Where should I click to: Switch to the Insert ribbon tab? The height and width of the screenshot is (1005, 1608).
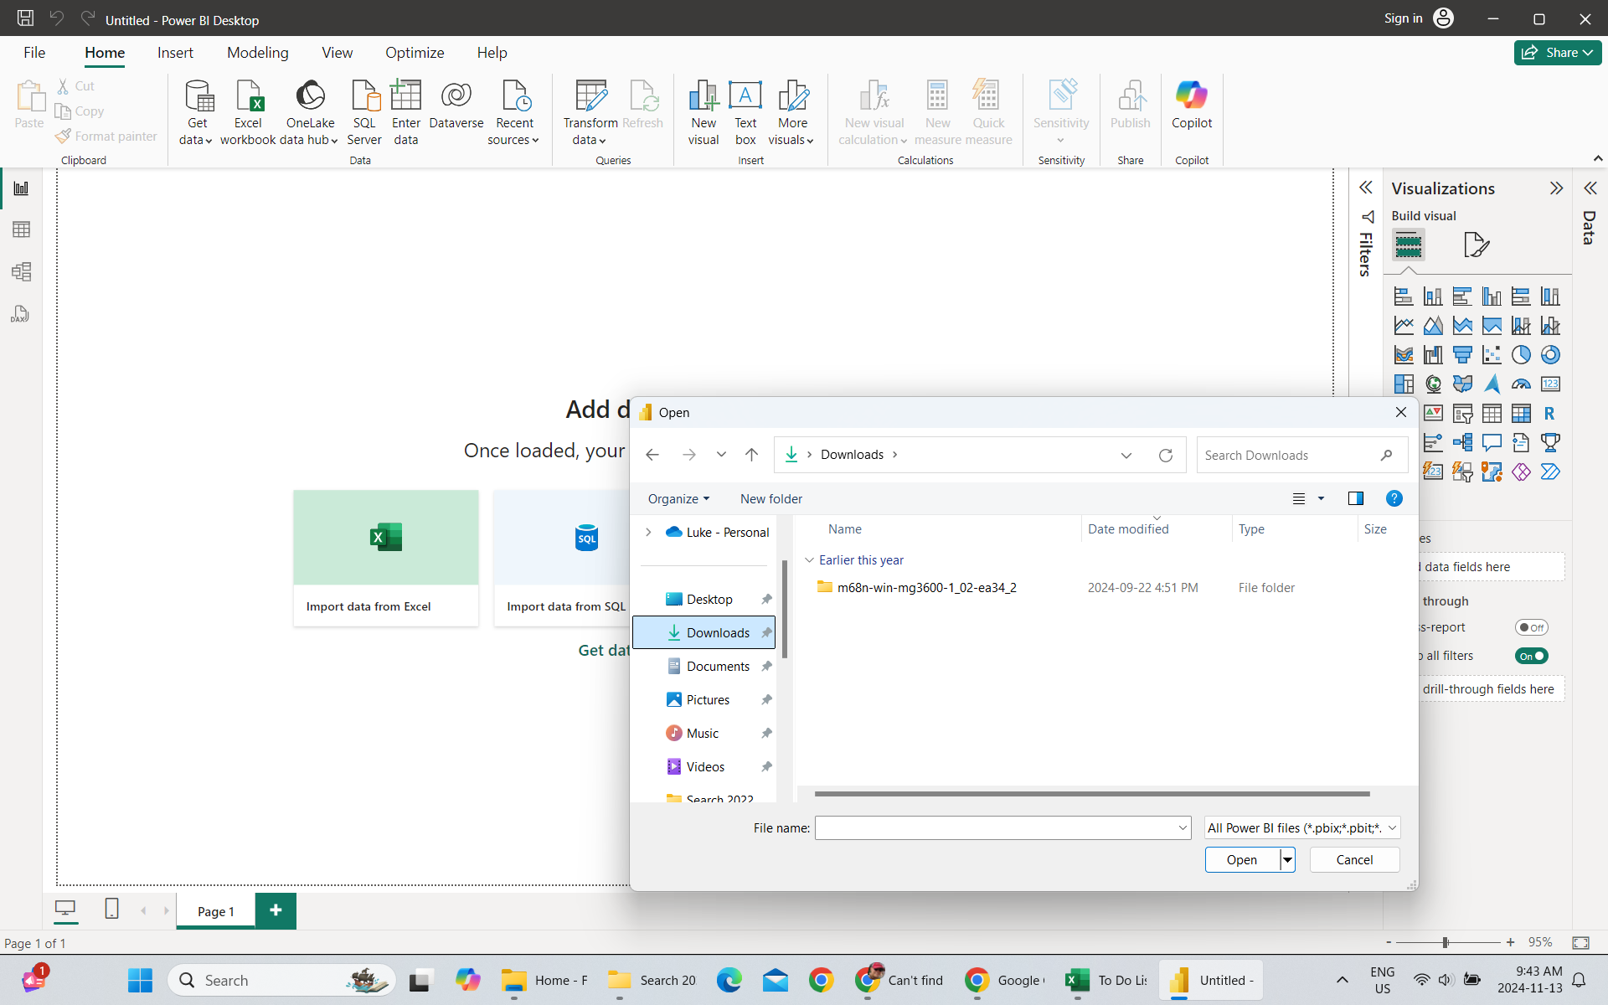(175, 53)
